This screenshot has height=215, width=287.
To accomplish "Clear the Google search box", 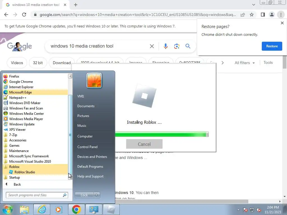I will coord(152,46).
